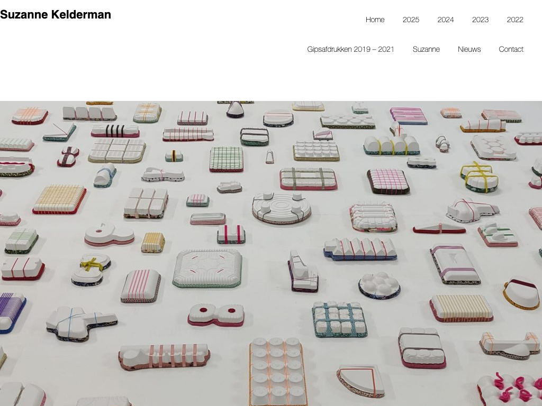This screenshot has height=406, width=542.
Task: Click the Suzanne Kelderman site title
Action: tap(55, 14)
